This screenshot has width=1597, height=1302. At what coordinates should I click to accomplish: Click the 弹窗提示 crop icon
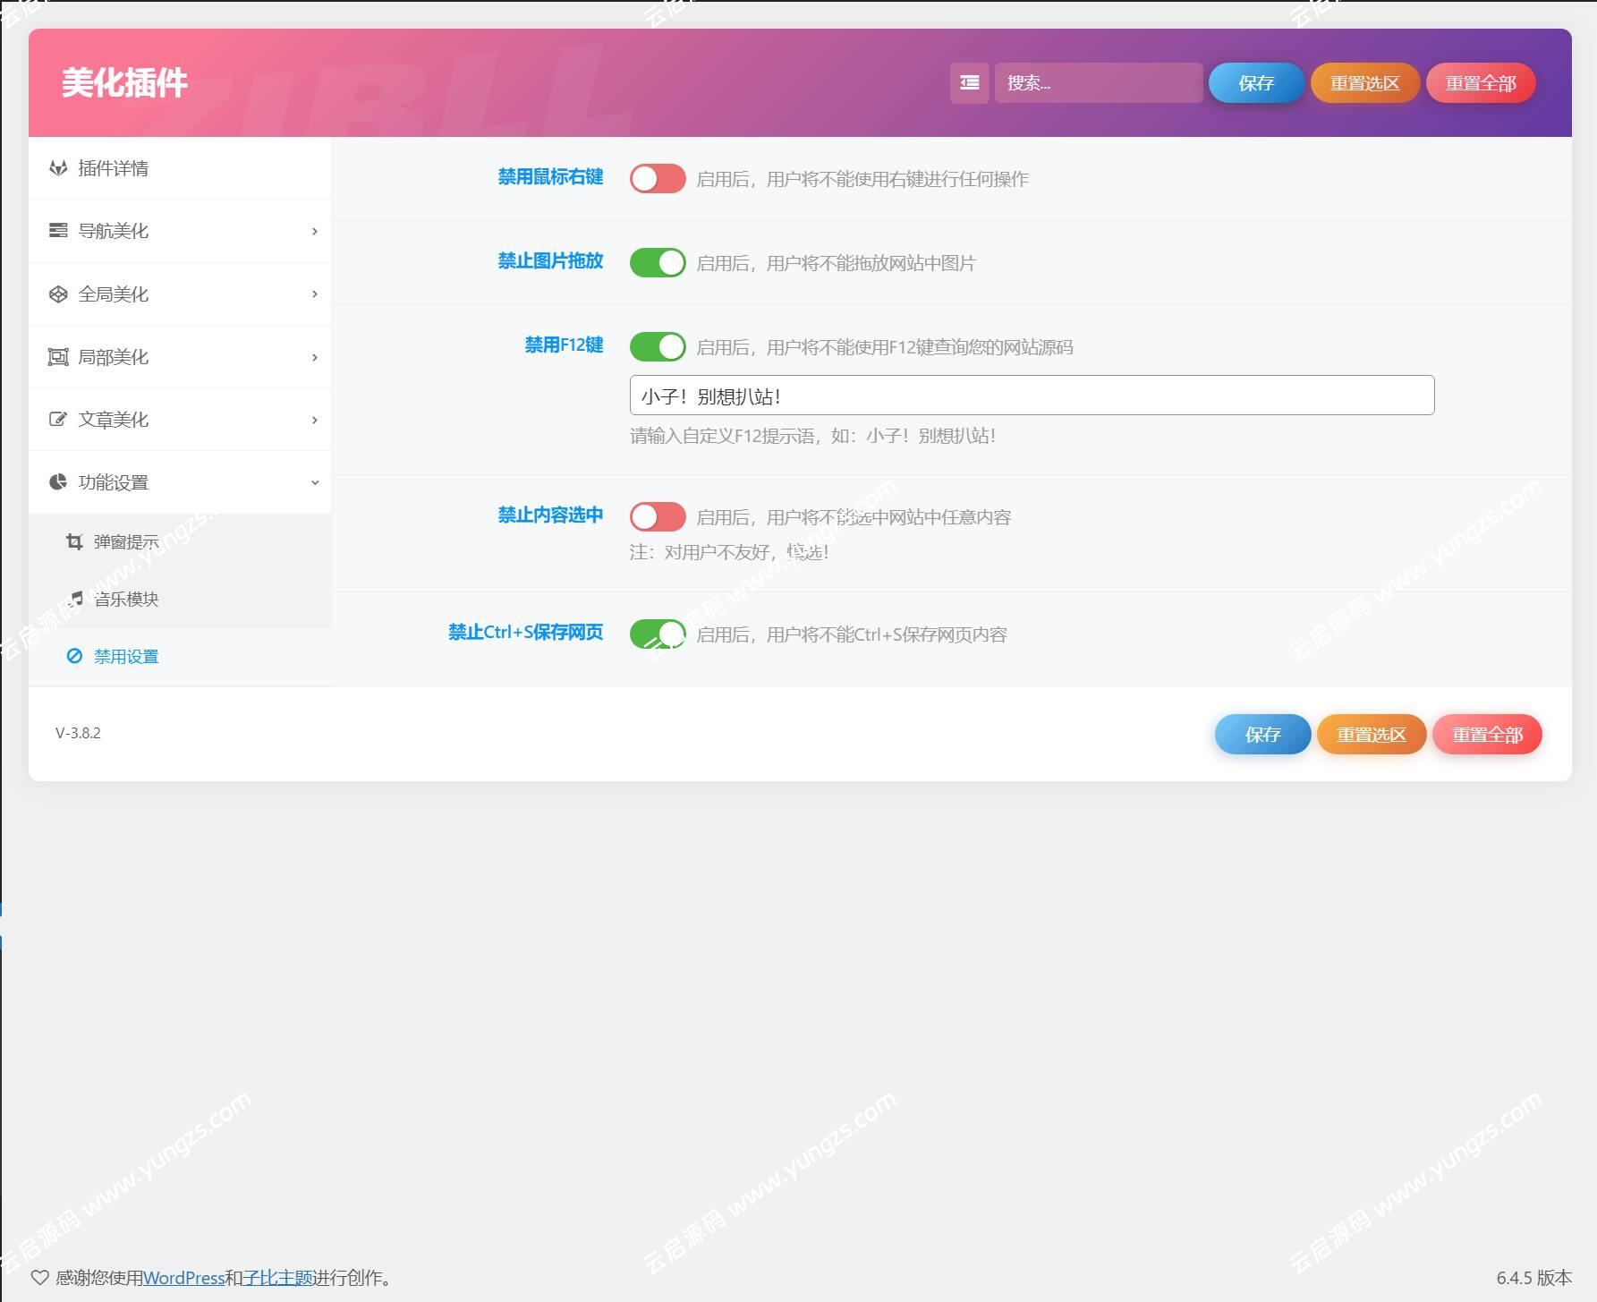74,541
